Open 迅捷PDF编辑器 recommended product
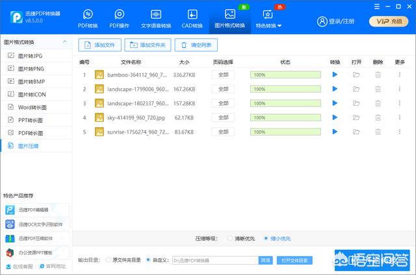The height and width of the screenshot is (275, 416). point(36,210)
